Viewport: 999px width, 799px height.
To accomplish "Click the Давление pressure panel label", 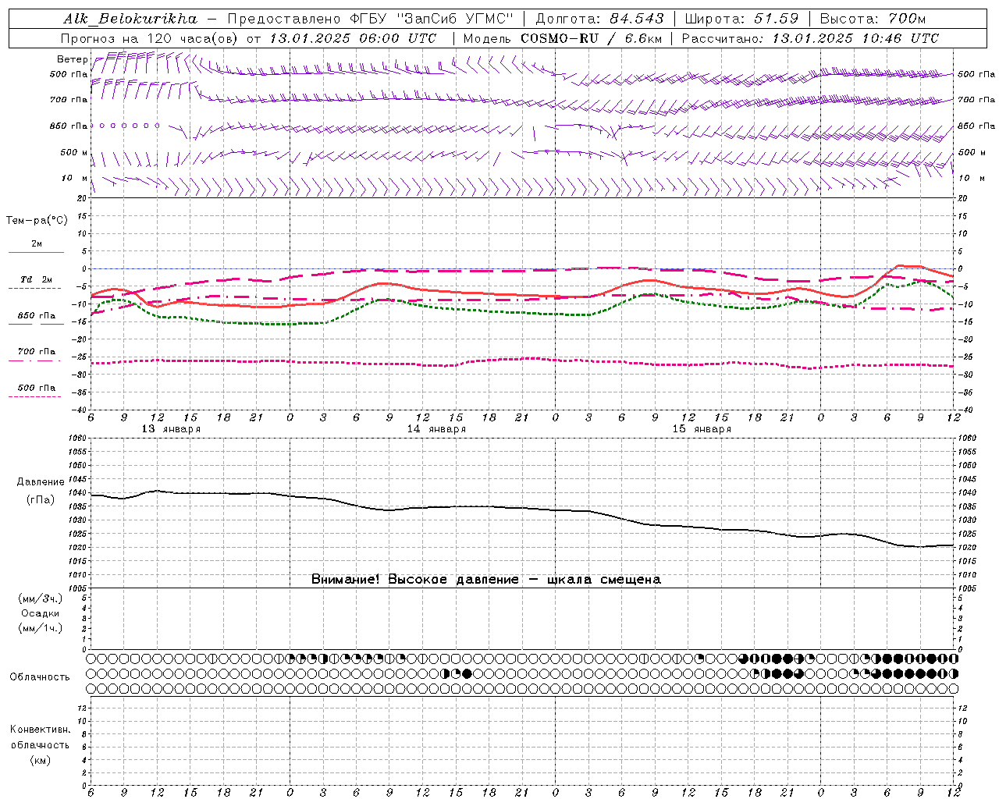I will click(x=41, y=482).
